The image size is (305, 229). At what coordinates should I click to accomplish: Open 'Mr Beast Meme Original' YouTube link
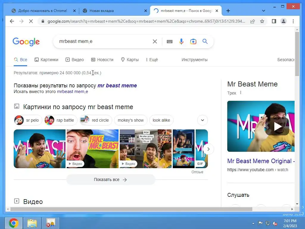click(x=261, y=161)
